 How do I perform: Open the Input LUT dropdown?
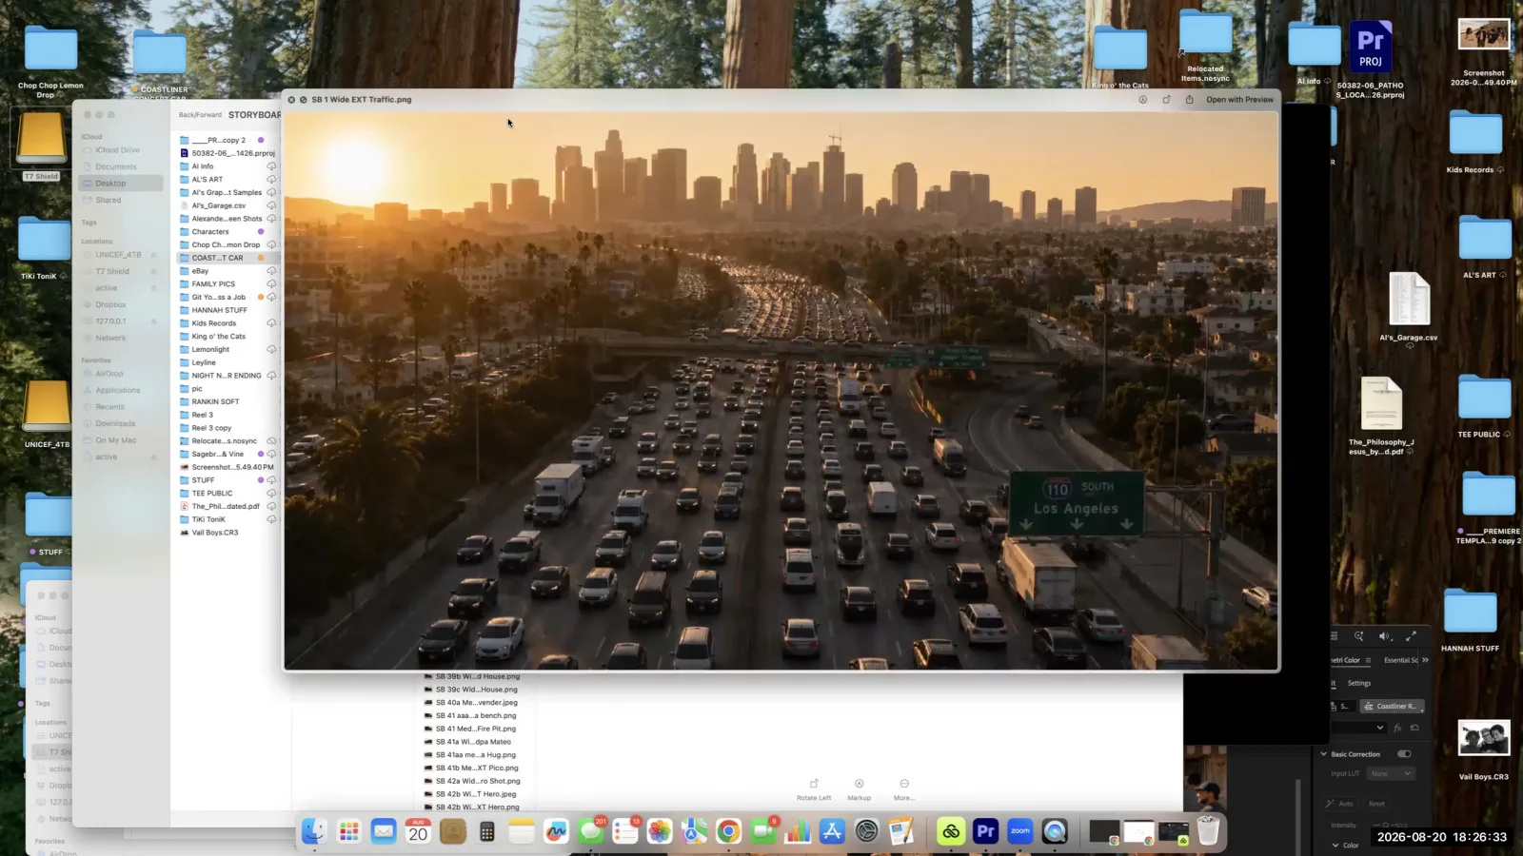coord(1392,773)
